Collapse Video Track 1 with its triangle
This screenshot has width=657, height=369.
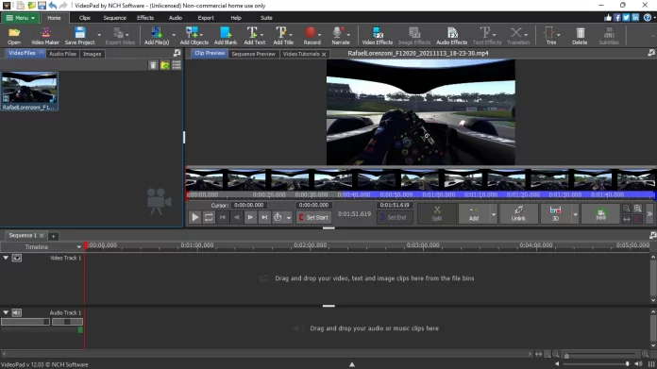coord(6,258)
